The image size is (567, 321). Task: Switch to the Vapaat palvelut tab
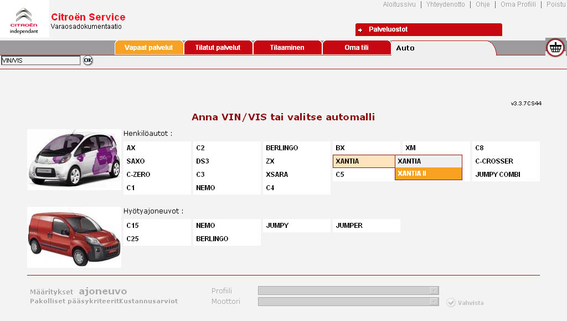(148, 48)
